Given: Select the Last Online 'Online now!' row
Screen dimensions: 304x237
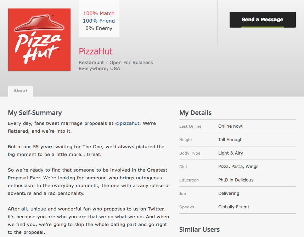Looking at the screenshot, I should point(238,126).
